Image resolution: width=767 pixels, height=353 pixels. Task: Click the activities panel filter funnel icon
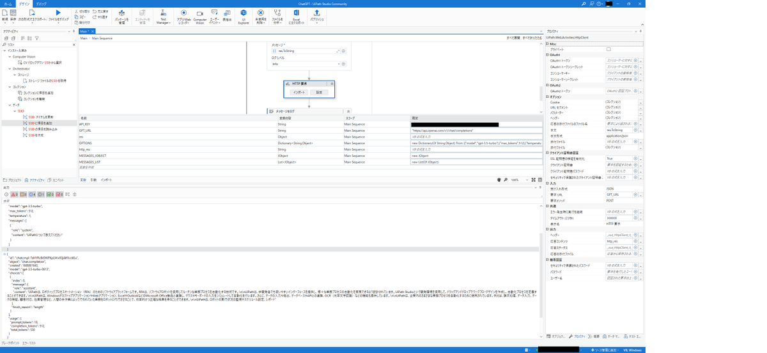click(36, 38)
